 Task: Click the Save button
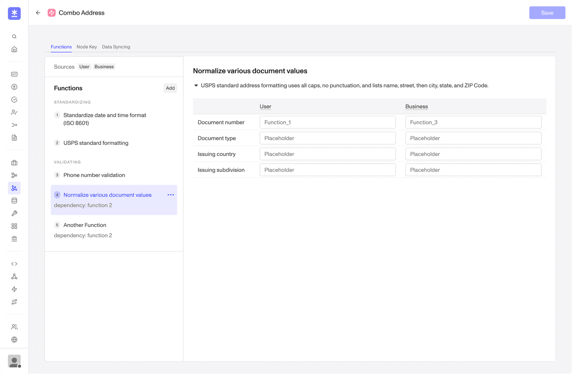click(547, 13)
